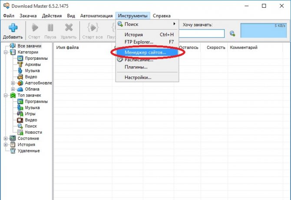Choose Плагины menu entry

pyautogui.click(x=147, y=67)
